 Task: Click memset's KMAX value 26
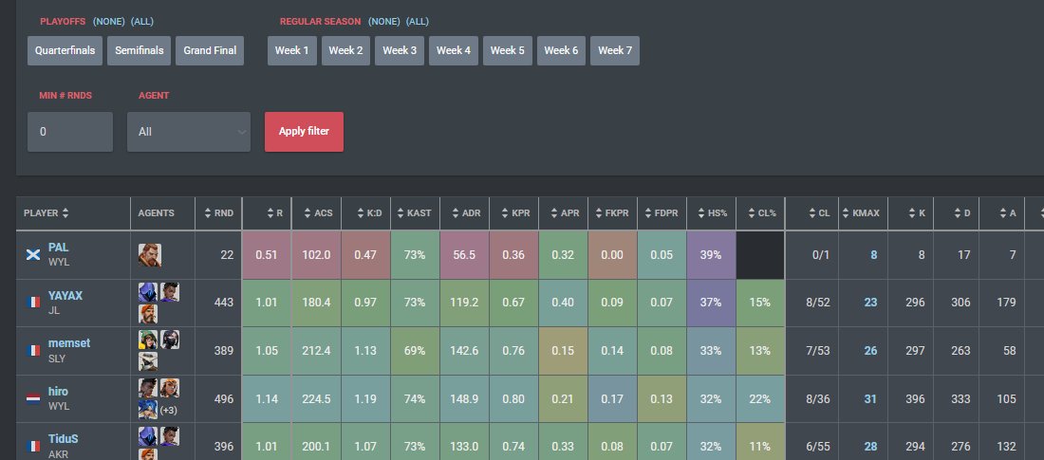tap(870, 350)
